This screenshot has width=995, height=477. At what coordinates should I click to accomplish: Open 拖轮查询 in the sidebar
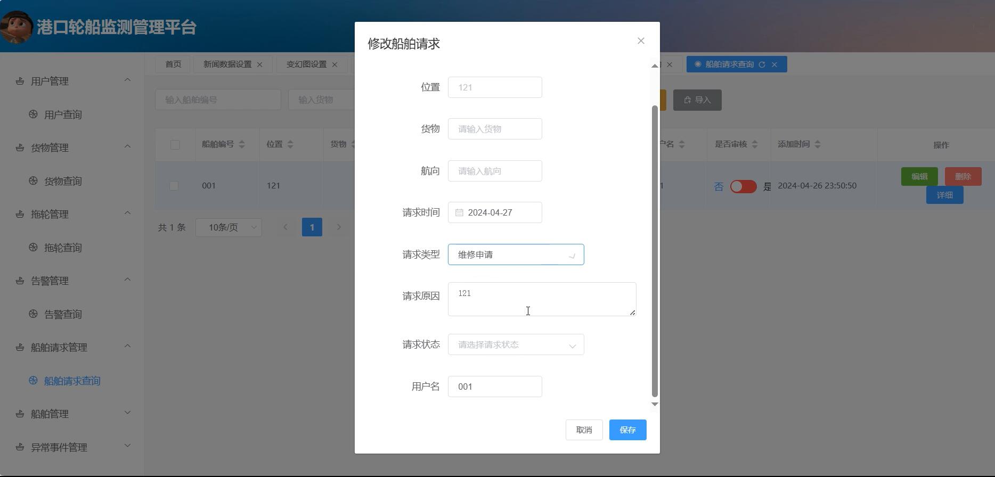pyautogui.click(x=63, y=248)
